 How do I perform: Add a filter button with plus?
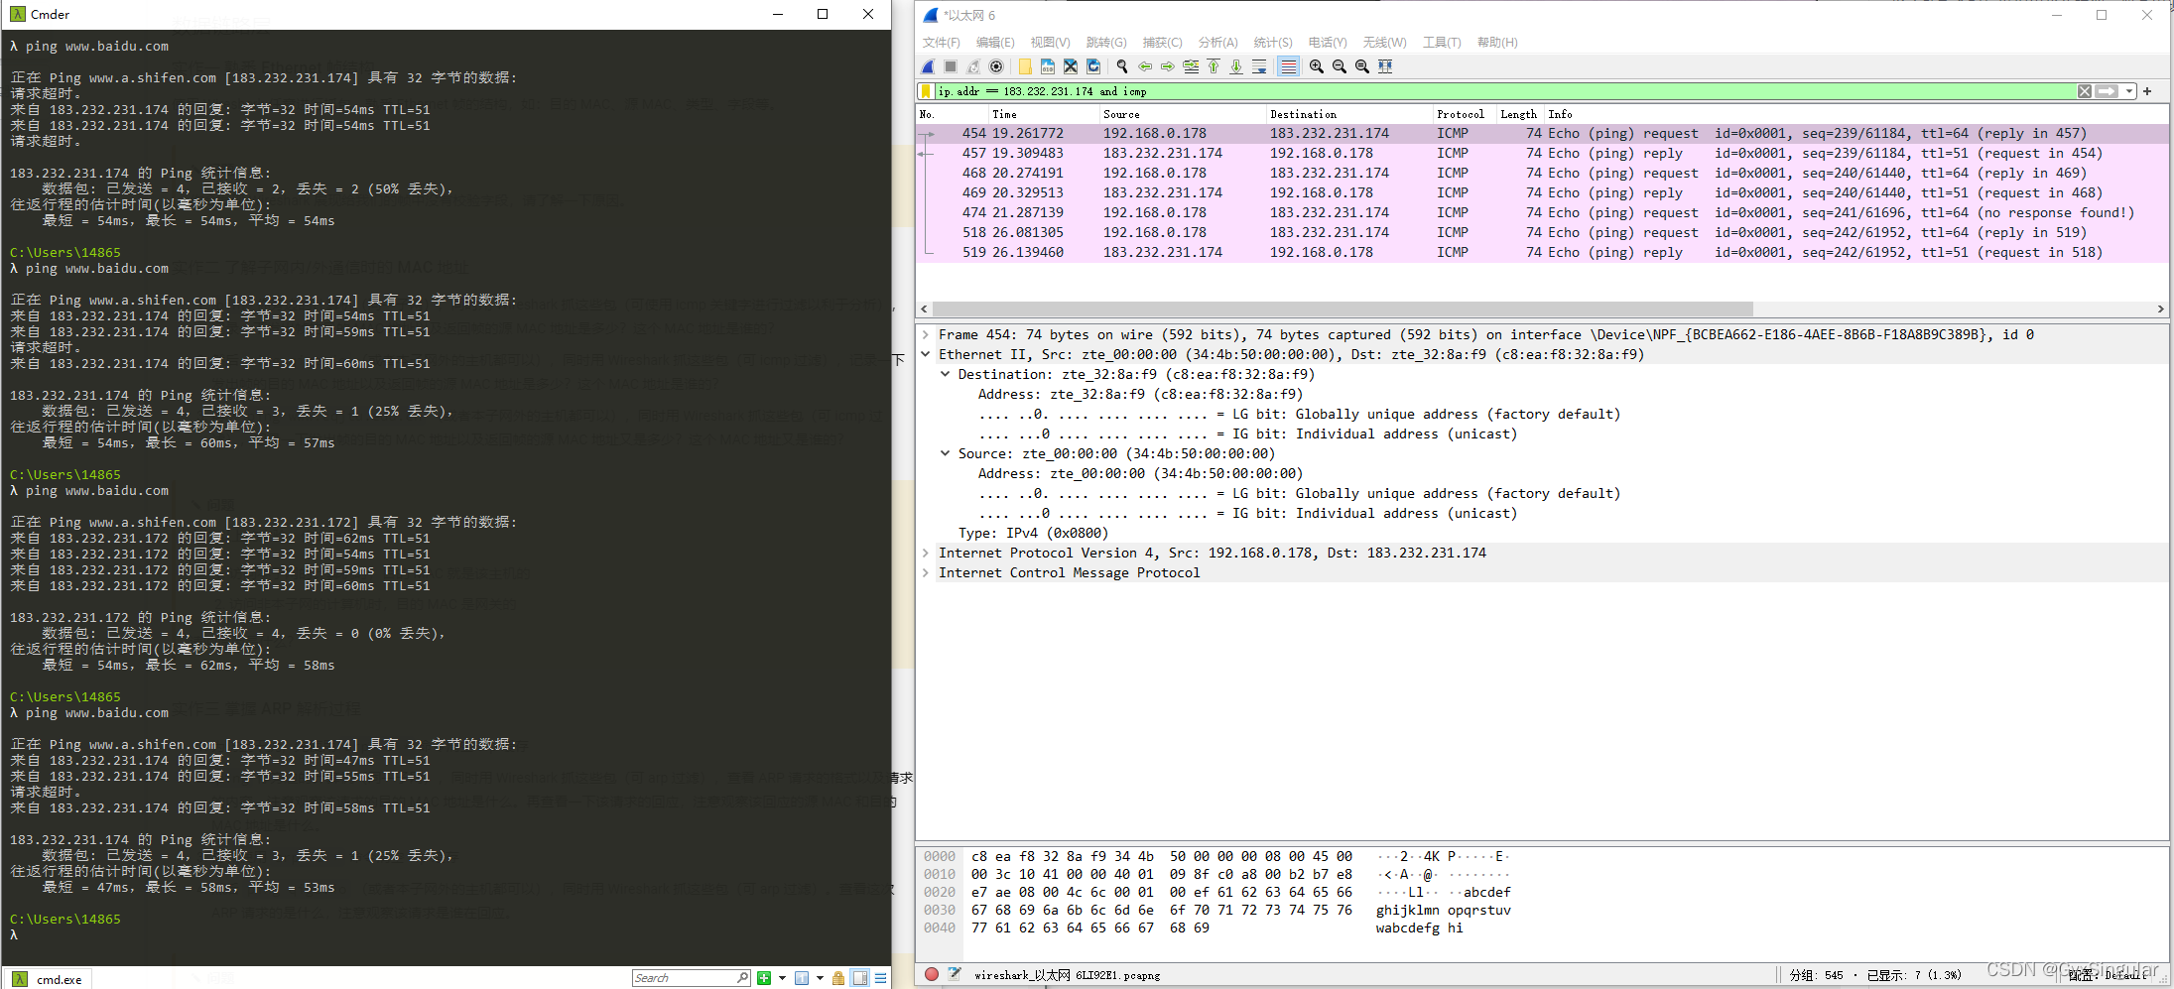[2147, 91]
